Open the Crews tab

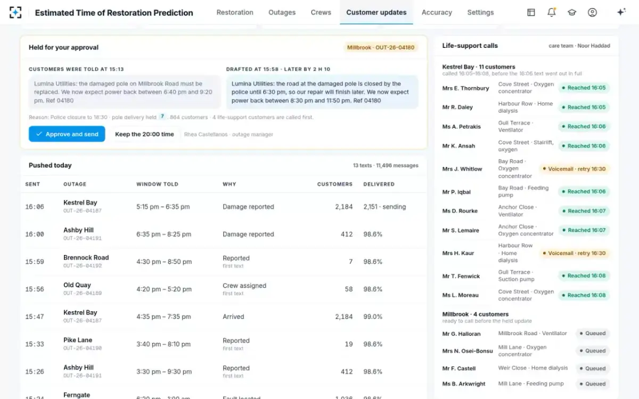point(321,12)
